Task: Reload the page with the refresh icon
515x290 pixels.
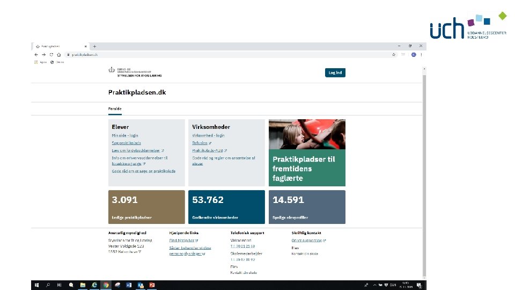Action: point(51,55)
